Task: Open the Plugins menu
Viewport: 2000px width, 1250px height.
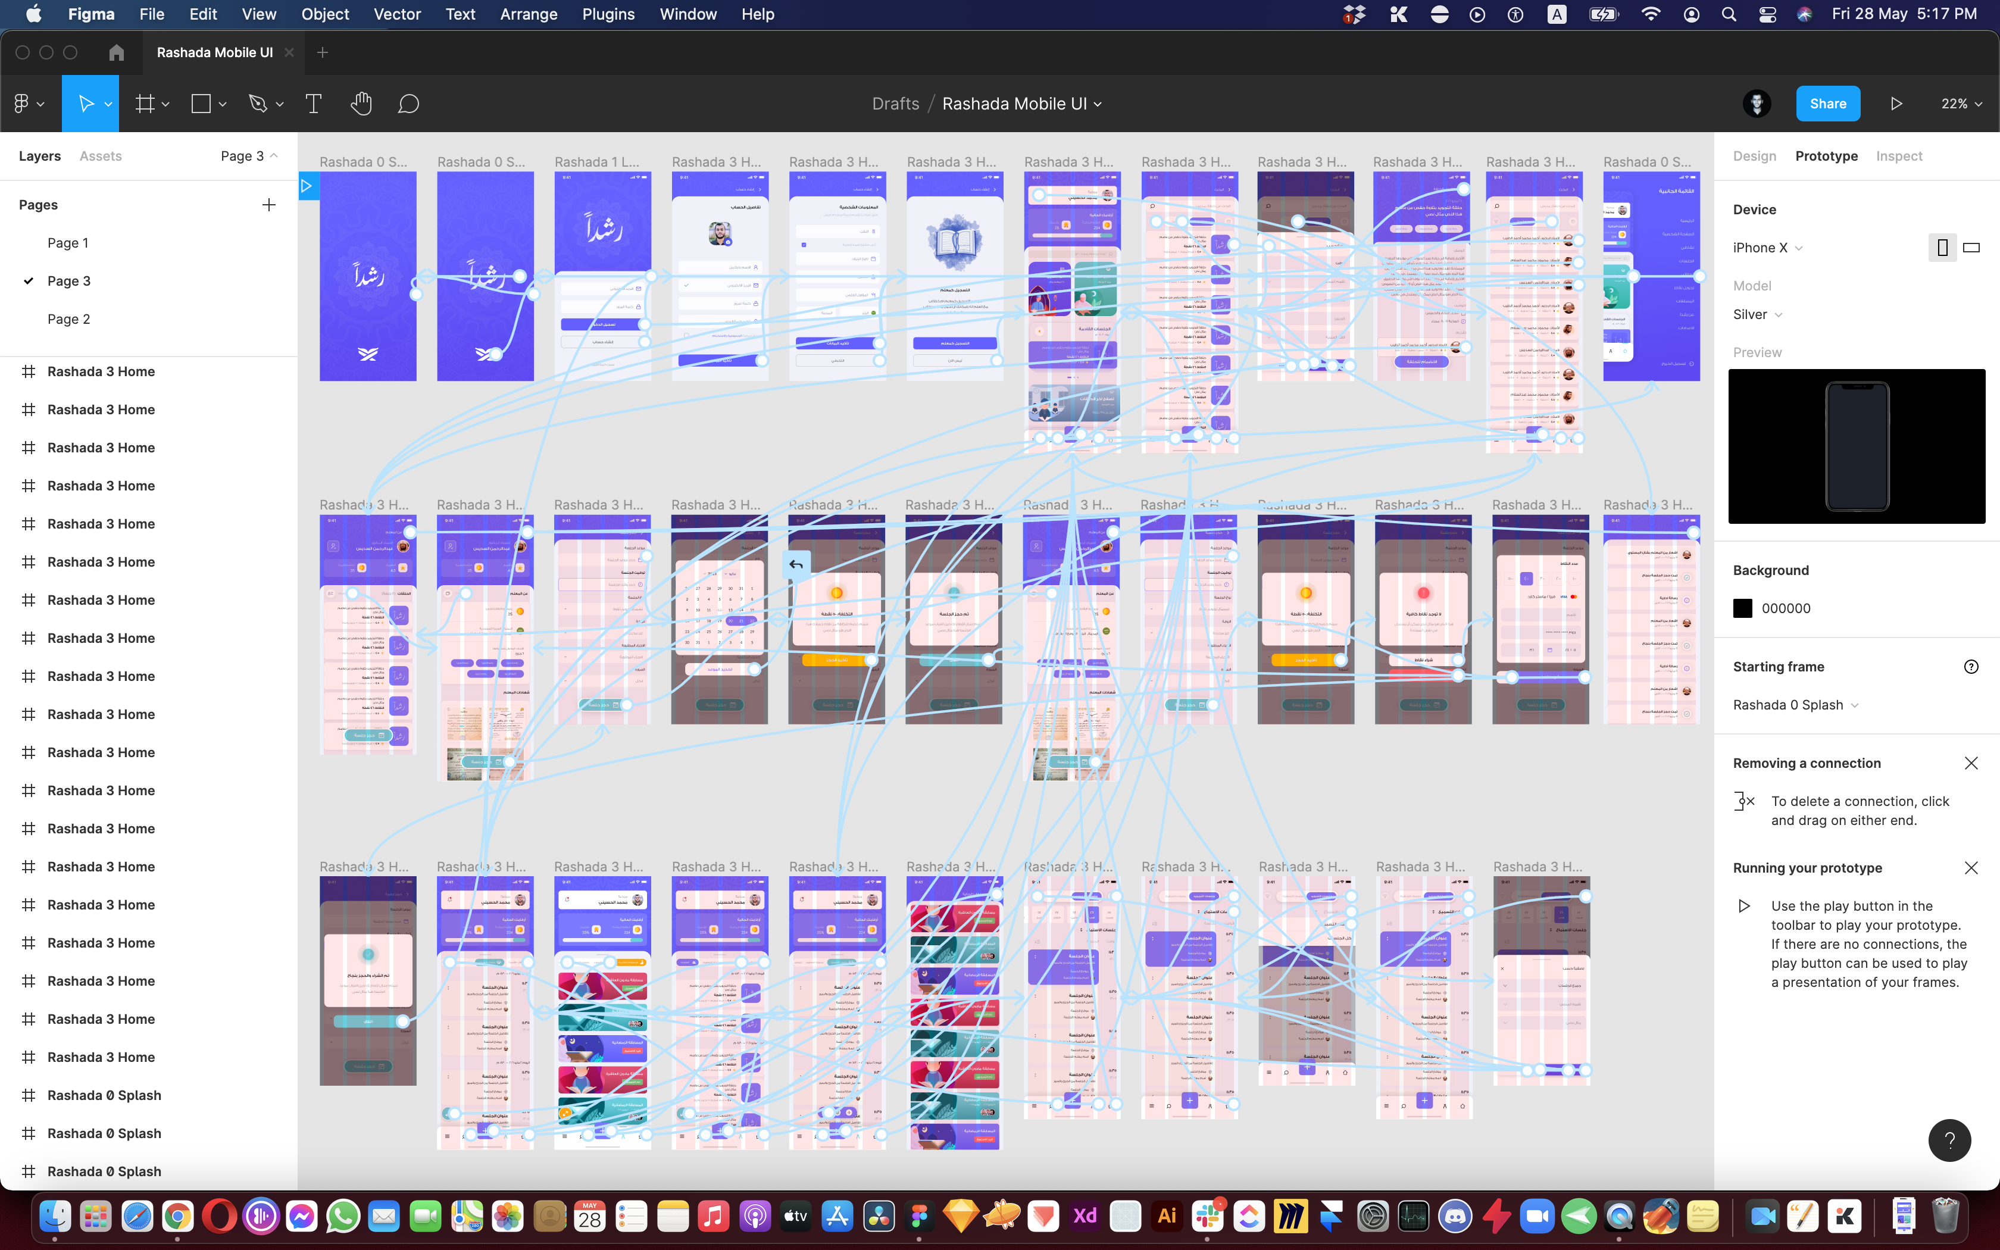Action: (x=607, y=14)
